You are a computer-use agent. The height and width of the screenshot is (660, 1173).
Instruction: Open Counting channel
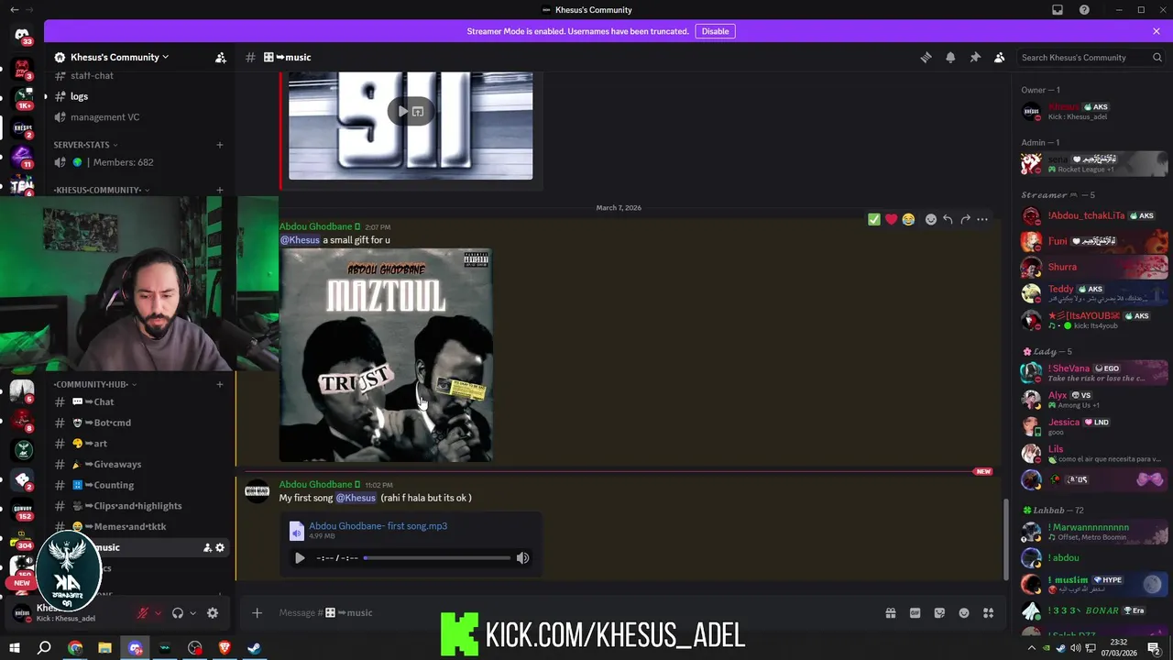141,485
